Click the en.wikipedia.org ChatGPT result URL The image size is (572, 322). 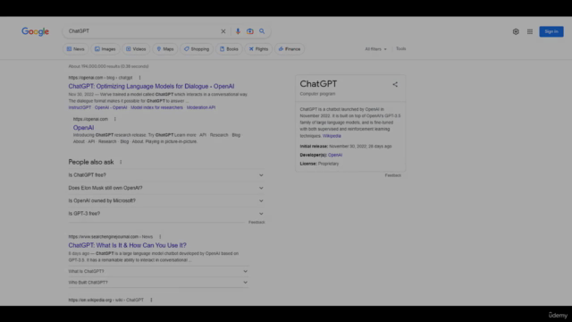(106, 301)
